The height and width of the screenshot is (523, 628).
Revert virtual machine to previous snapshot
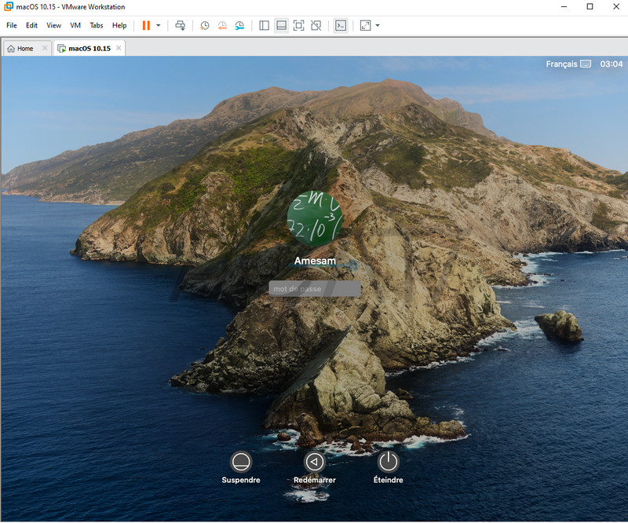coord(222,26)
